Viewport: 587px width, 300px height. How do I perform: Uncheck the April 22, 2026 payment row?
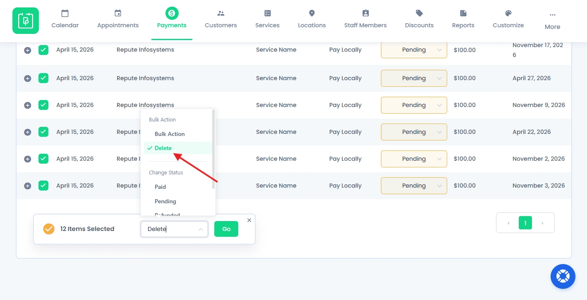(43, 132)
